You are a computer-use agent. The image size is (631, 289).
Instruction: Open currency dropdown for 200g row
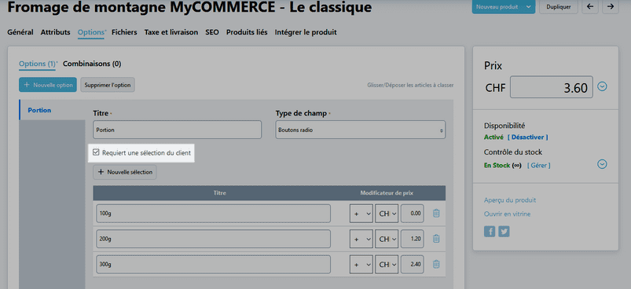(387, 240)
